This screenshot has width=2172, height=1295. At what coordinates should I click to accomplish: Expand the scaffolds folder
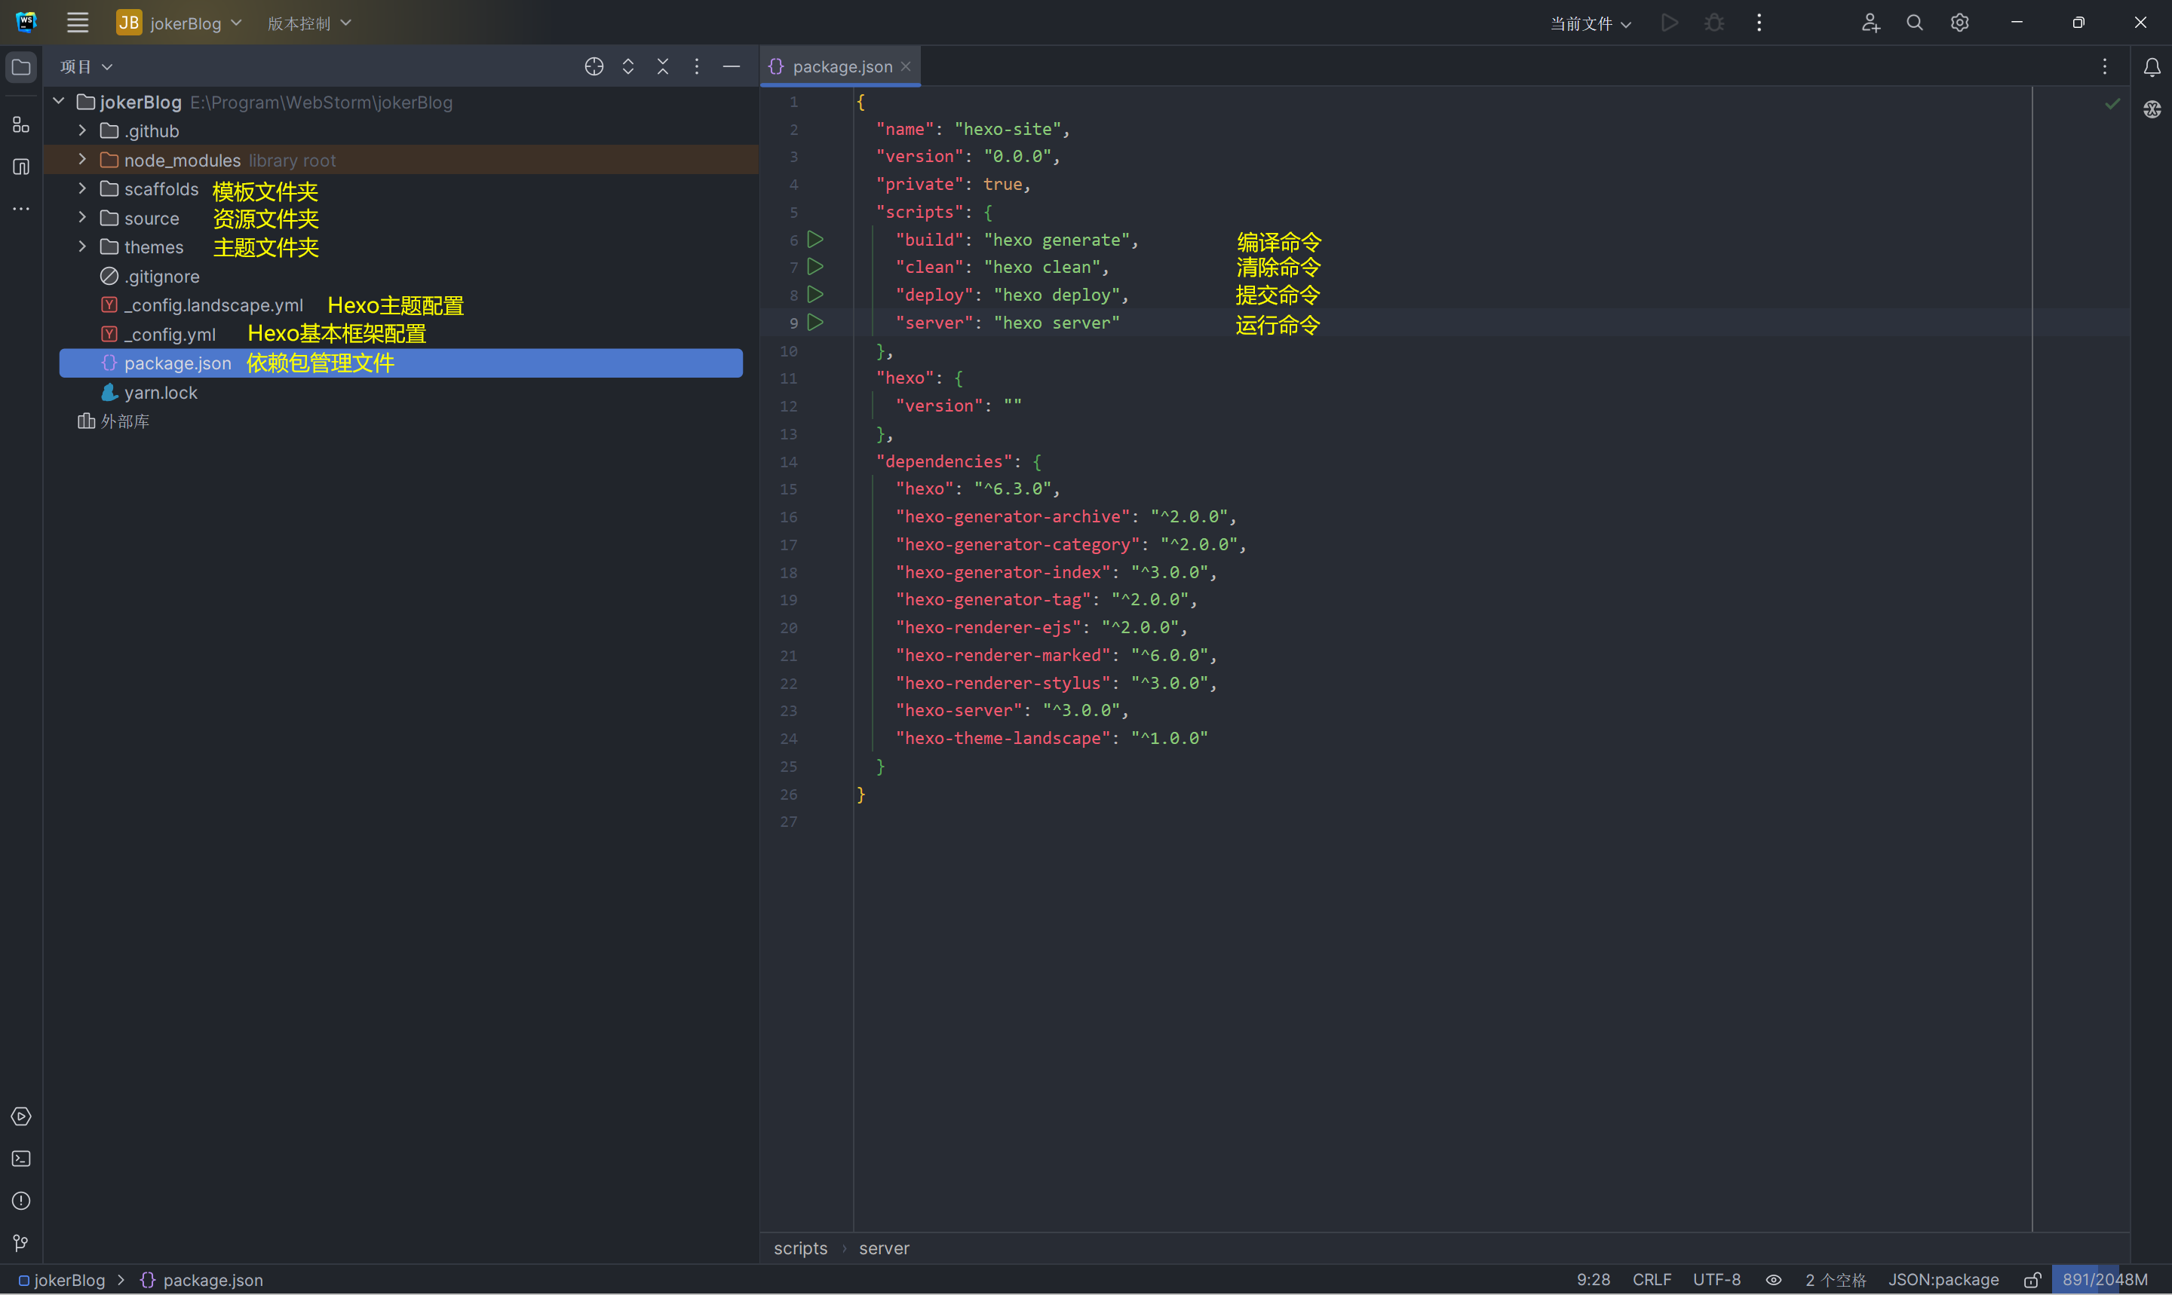point(82,188)
